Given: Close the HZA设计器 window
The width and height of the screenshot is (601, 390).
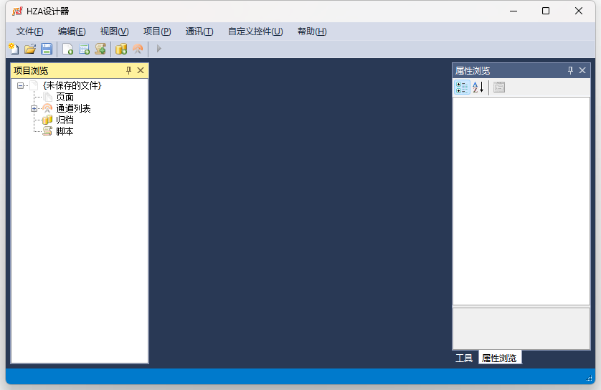Looking at the screenshot, I should pyautogui.click(x=579, y=11).
